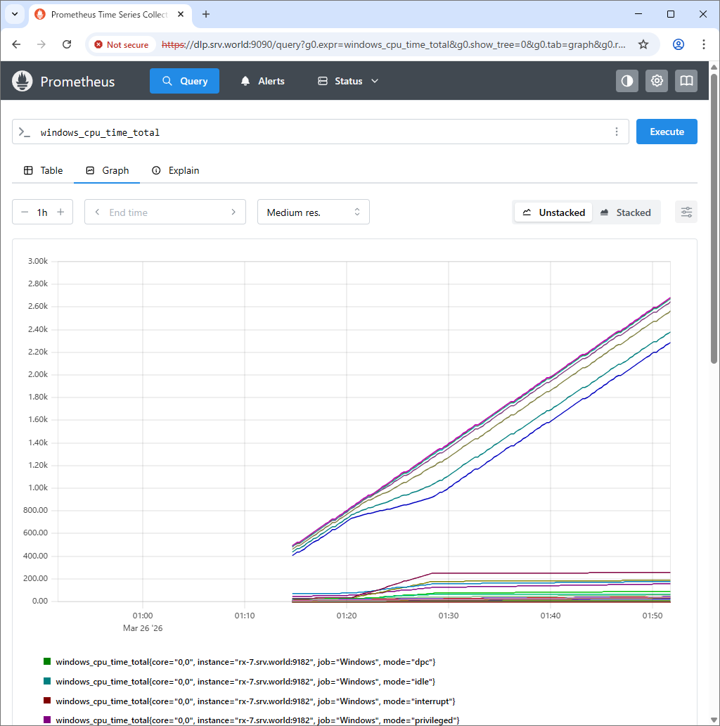Increase the range with the plus icon
The image size is (720, 726).
(x=60, y=212)
